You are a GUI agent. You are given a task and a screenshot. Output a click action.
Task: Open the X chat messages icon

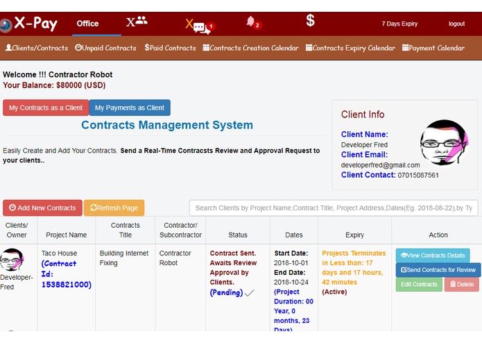click(200, 26)
